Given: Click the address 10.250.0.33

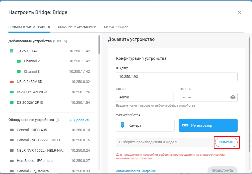Looking at the screenshot, I should 80,171.
